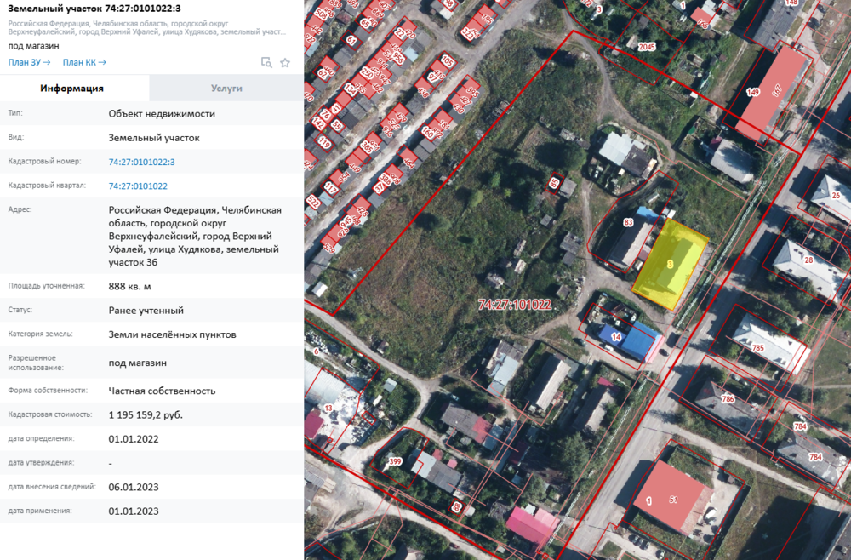Screen dimensions: 851x560
Task: Click parcel 2045 on the map
Action: [x=647, y=47]
